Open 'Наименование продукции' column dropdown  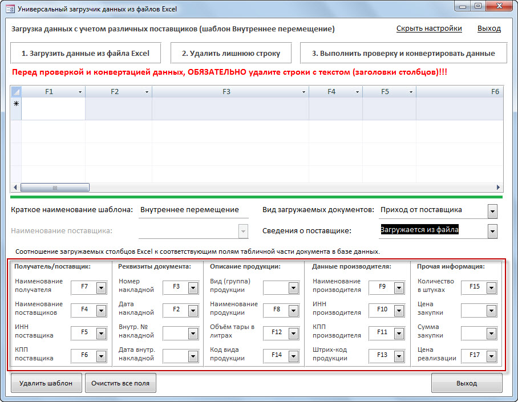click(293, 311)
